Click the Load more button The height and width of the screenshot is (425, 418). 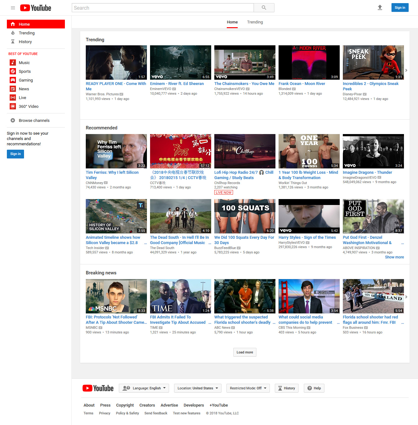pyautogui.click(x=245, y=352)
